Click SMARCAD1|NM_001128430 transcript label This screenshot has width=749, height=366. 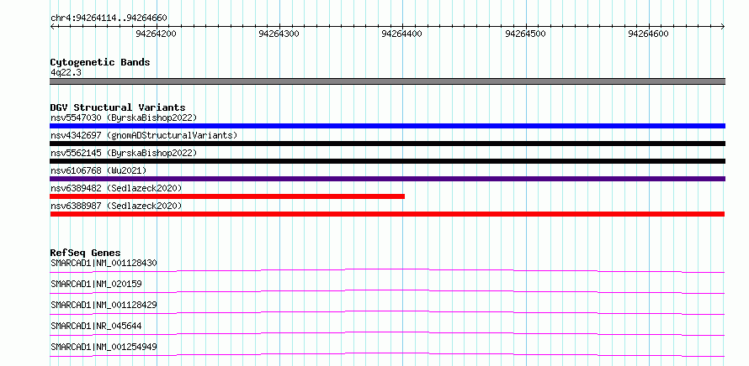(x=104, y=263)
